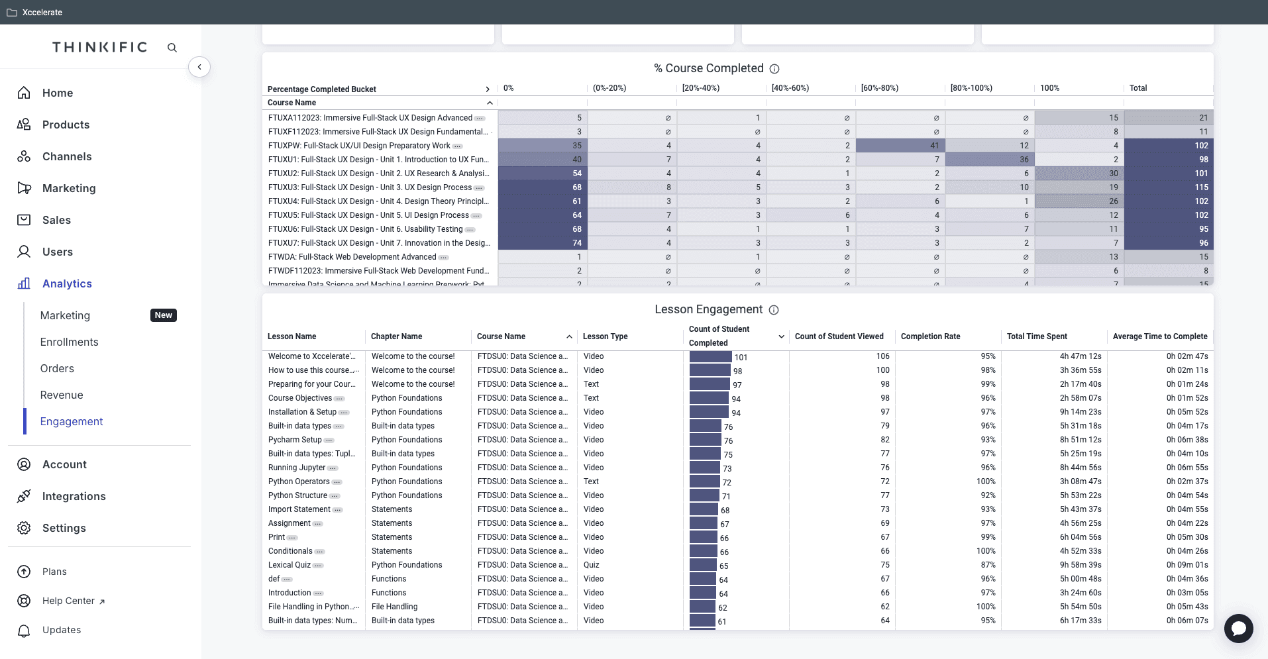Click the New badge next to Marketing
This screenshot has width=1268, height=659.
(x=164, y=315)
